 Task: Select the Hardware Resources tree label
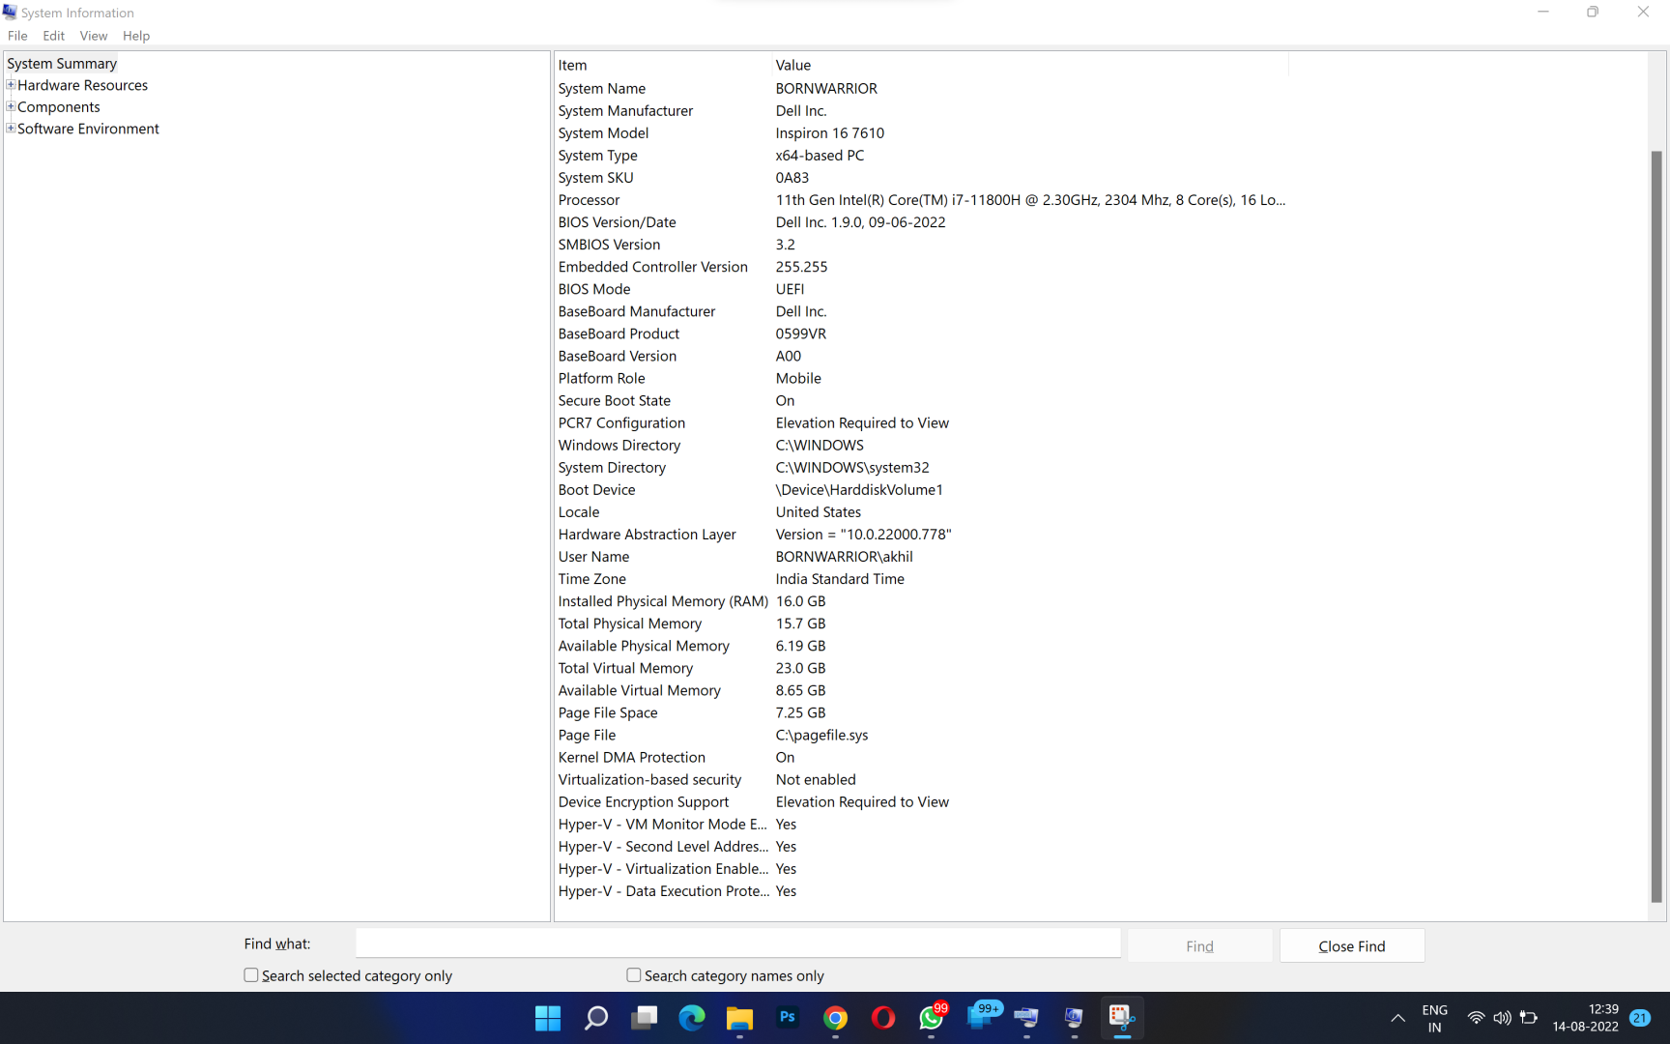click(x=82, y=85)
